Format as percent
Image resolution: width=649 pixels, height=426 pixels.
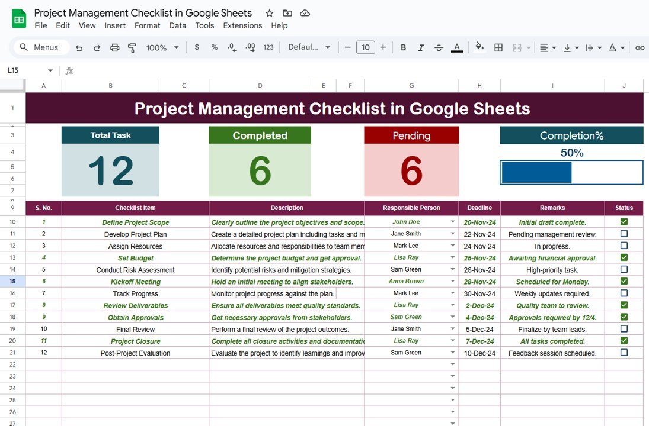click(x=215, y=47)
